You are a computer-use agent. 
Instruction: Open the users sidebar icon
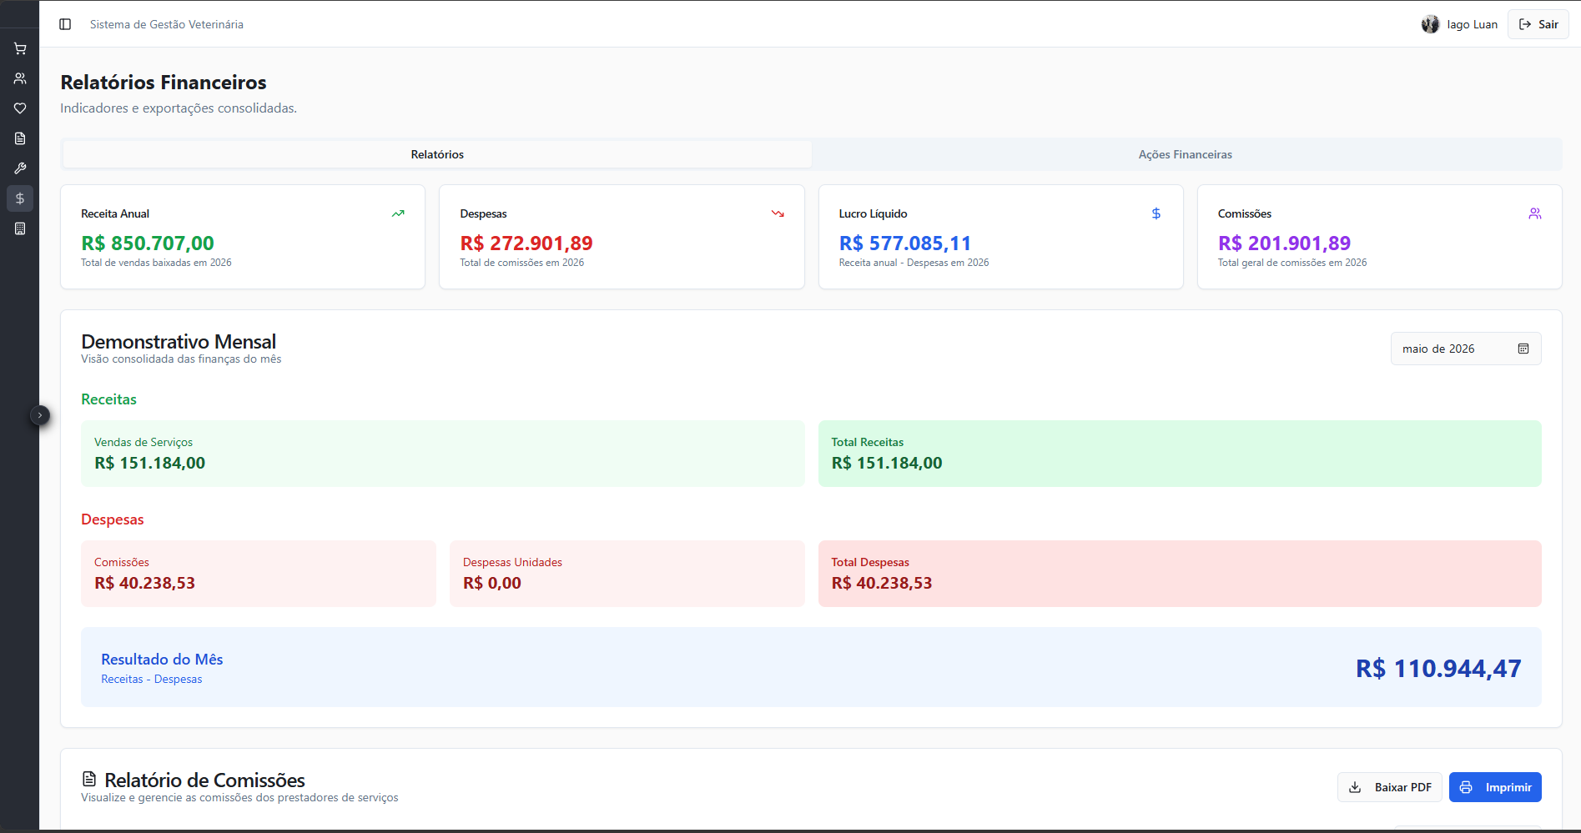click(x=20, y=78)
